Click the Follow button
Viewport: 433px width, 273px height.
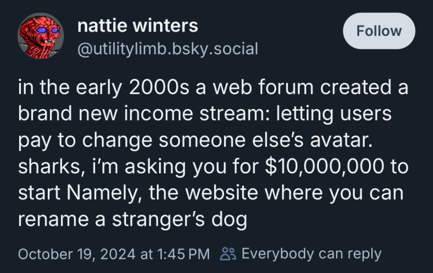click(379, 31)
